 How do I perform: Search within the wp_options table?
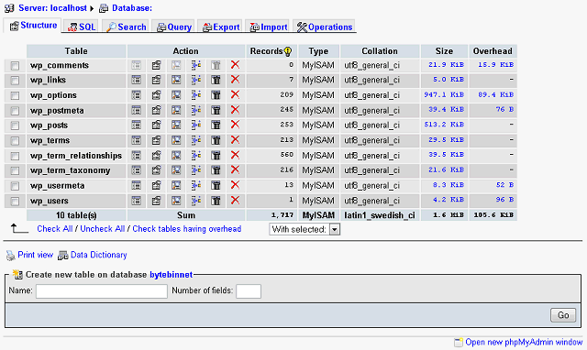(176, 95)
